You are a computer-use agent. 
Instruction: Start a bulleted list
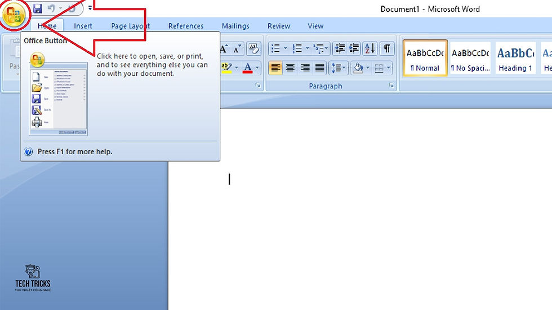tap(275, 48)
